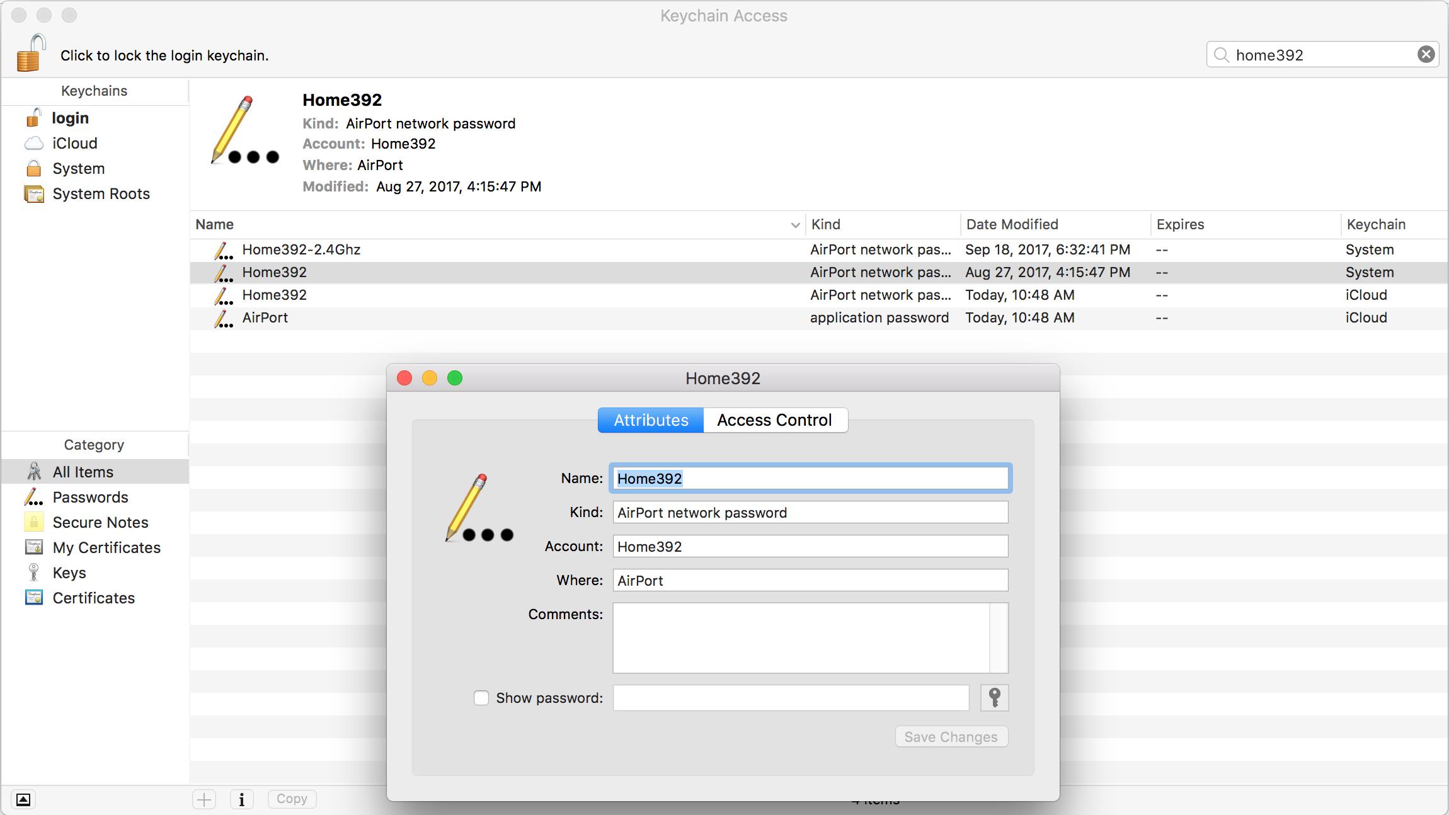Click the add item plus button
The height and width of the screenshot is (815, 1449).
(204, 799)
